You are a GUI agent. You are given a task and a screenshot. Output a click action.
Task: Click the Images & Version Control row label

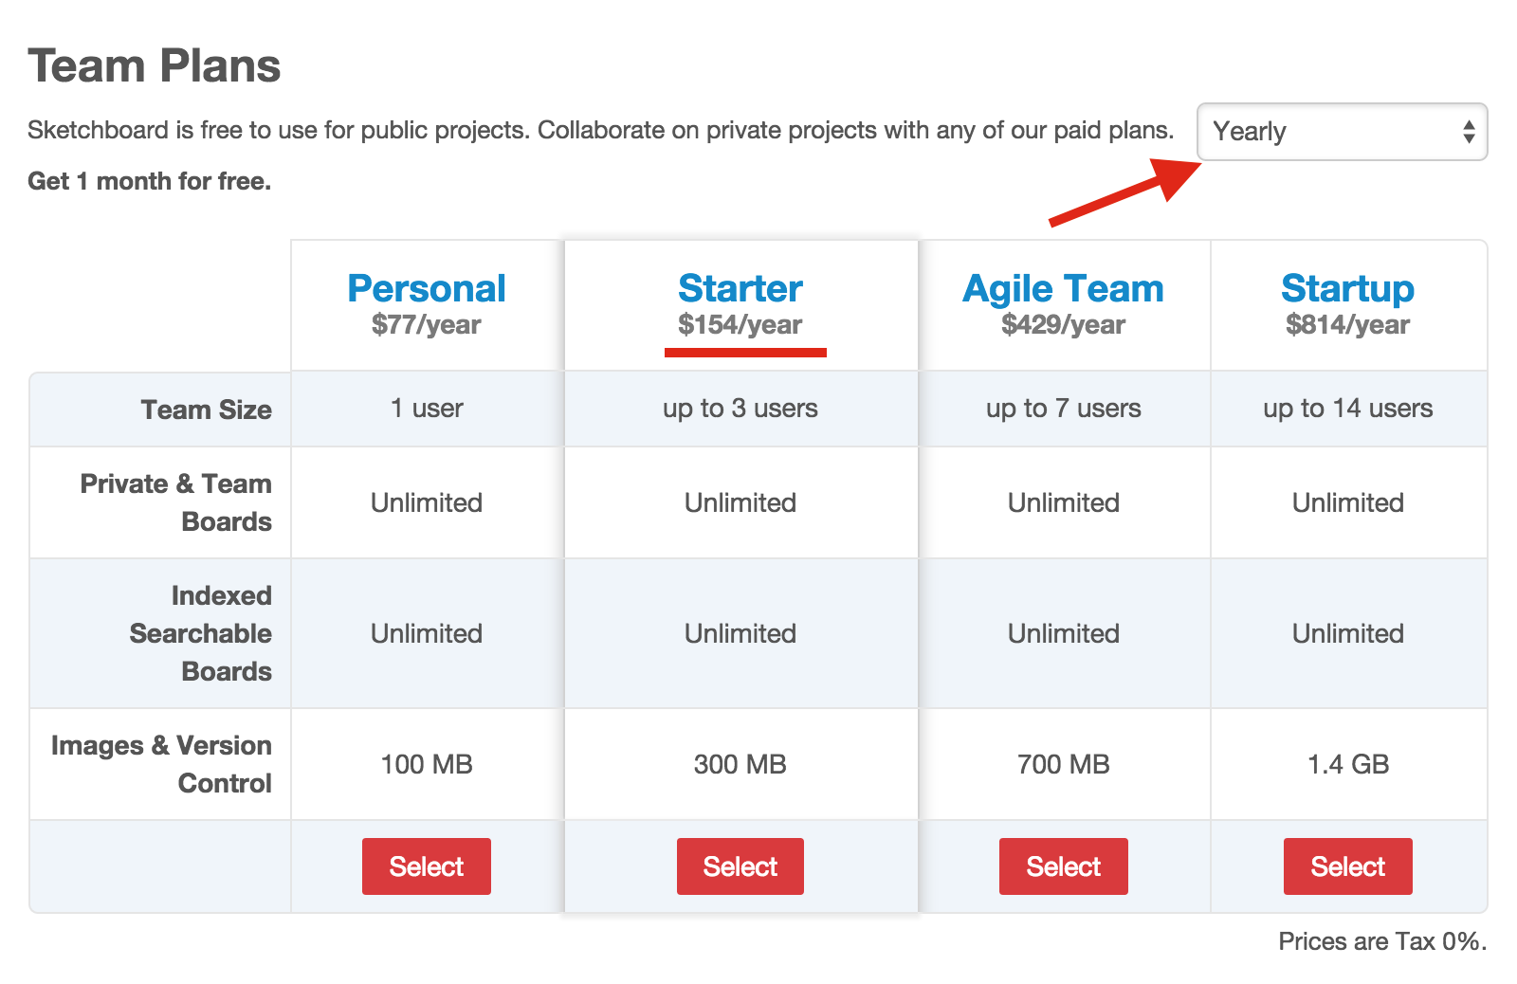(x=161, y=764)
